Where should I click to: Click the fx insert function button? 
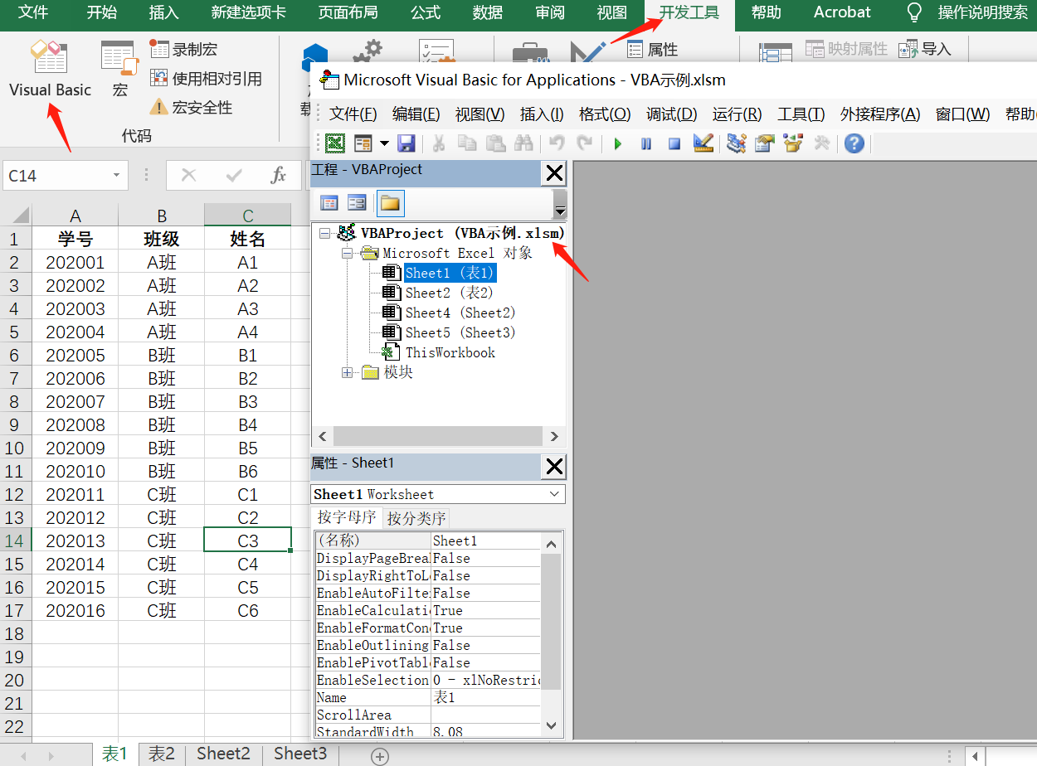tap(278, 176)
